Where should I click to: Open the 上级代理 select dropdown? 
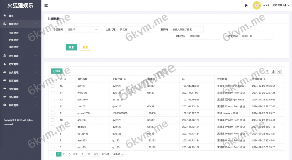click(134, 29)
